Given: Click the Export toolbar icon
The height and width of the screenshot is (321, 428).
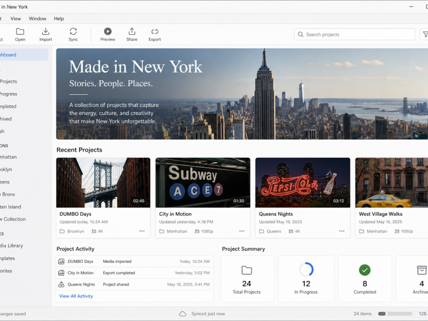Looking at the screenshot, I should click(155, 32).
